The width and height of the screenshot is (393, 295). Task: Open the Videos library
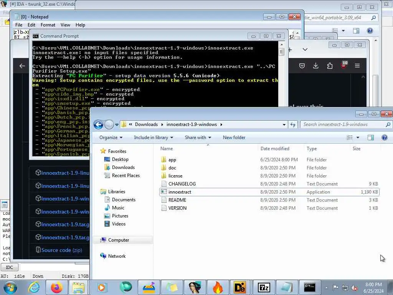pos(119,224)
